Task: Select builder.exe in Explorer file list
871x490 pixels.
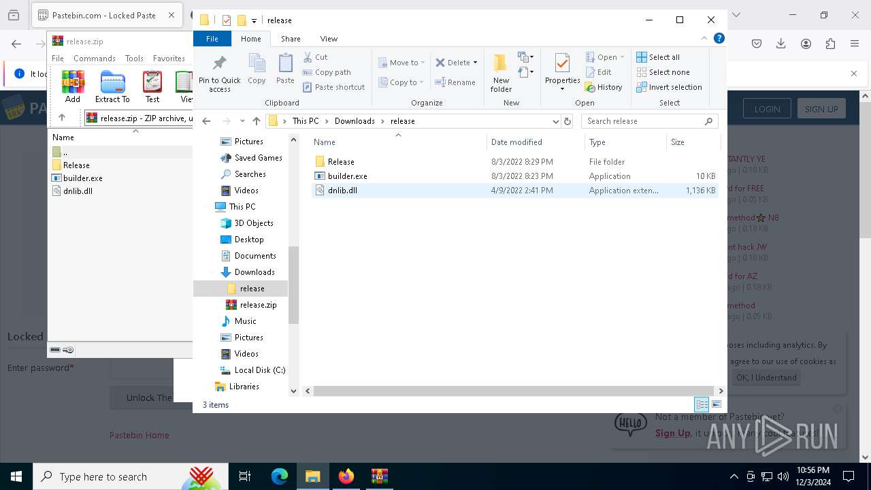Action: click(x=515, y=176)
